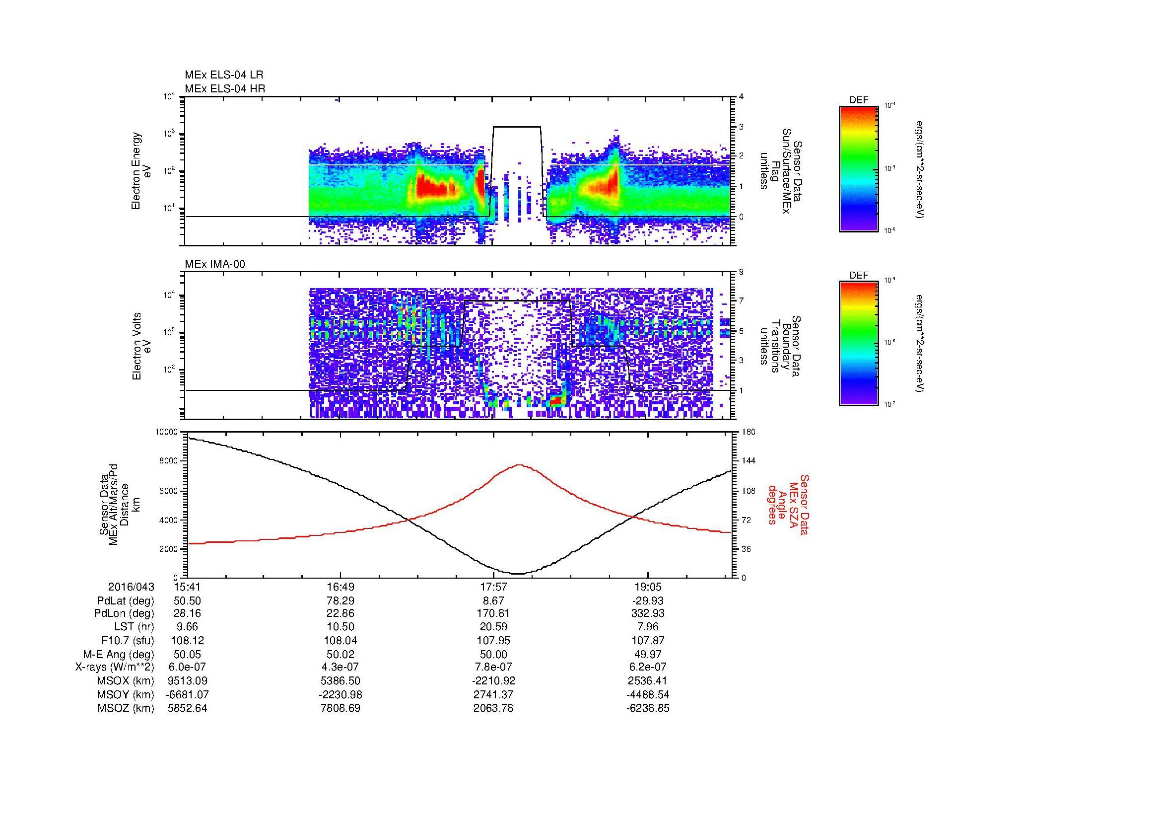Click the peak of the red SZA curve
Viewport: 1161px width, 821px height.
[x=520, y=465]
